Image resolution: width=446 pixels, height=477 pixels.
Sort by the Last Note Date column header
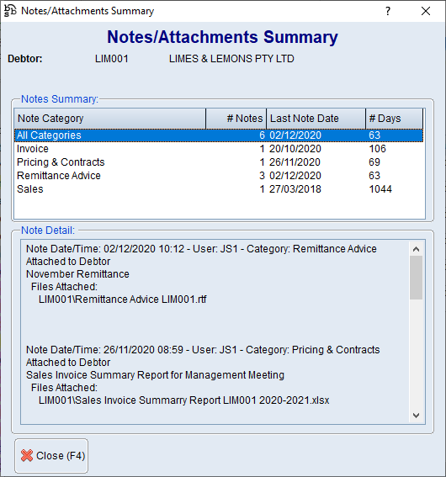[x=316, y=119]
